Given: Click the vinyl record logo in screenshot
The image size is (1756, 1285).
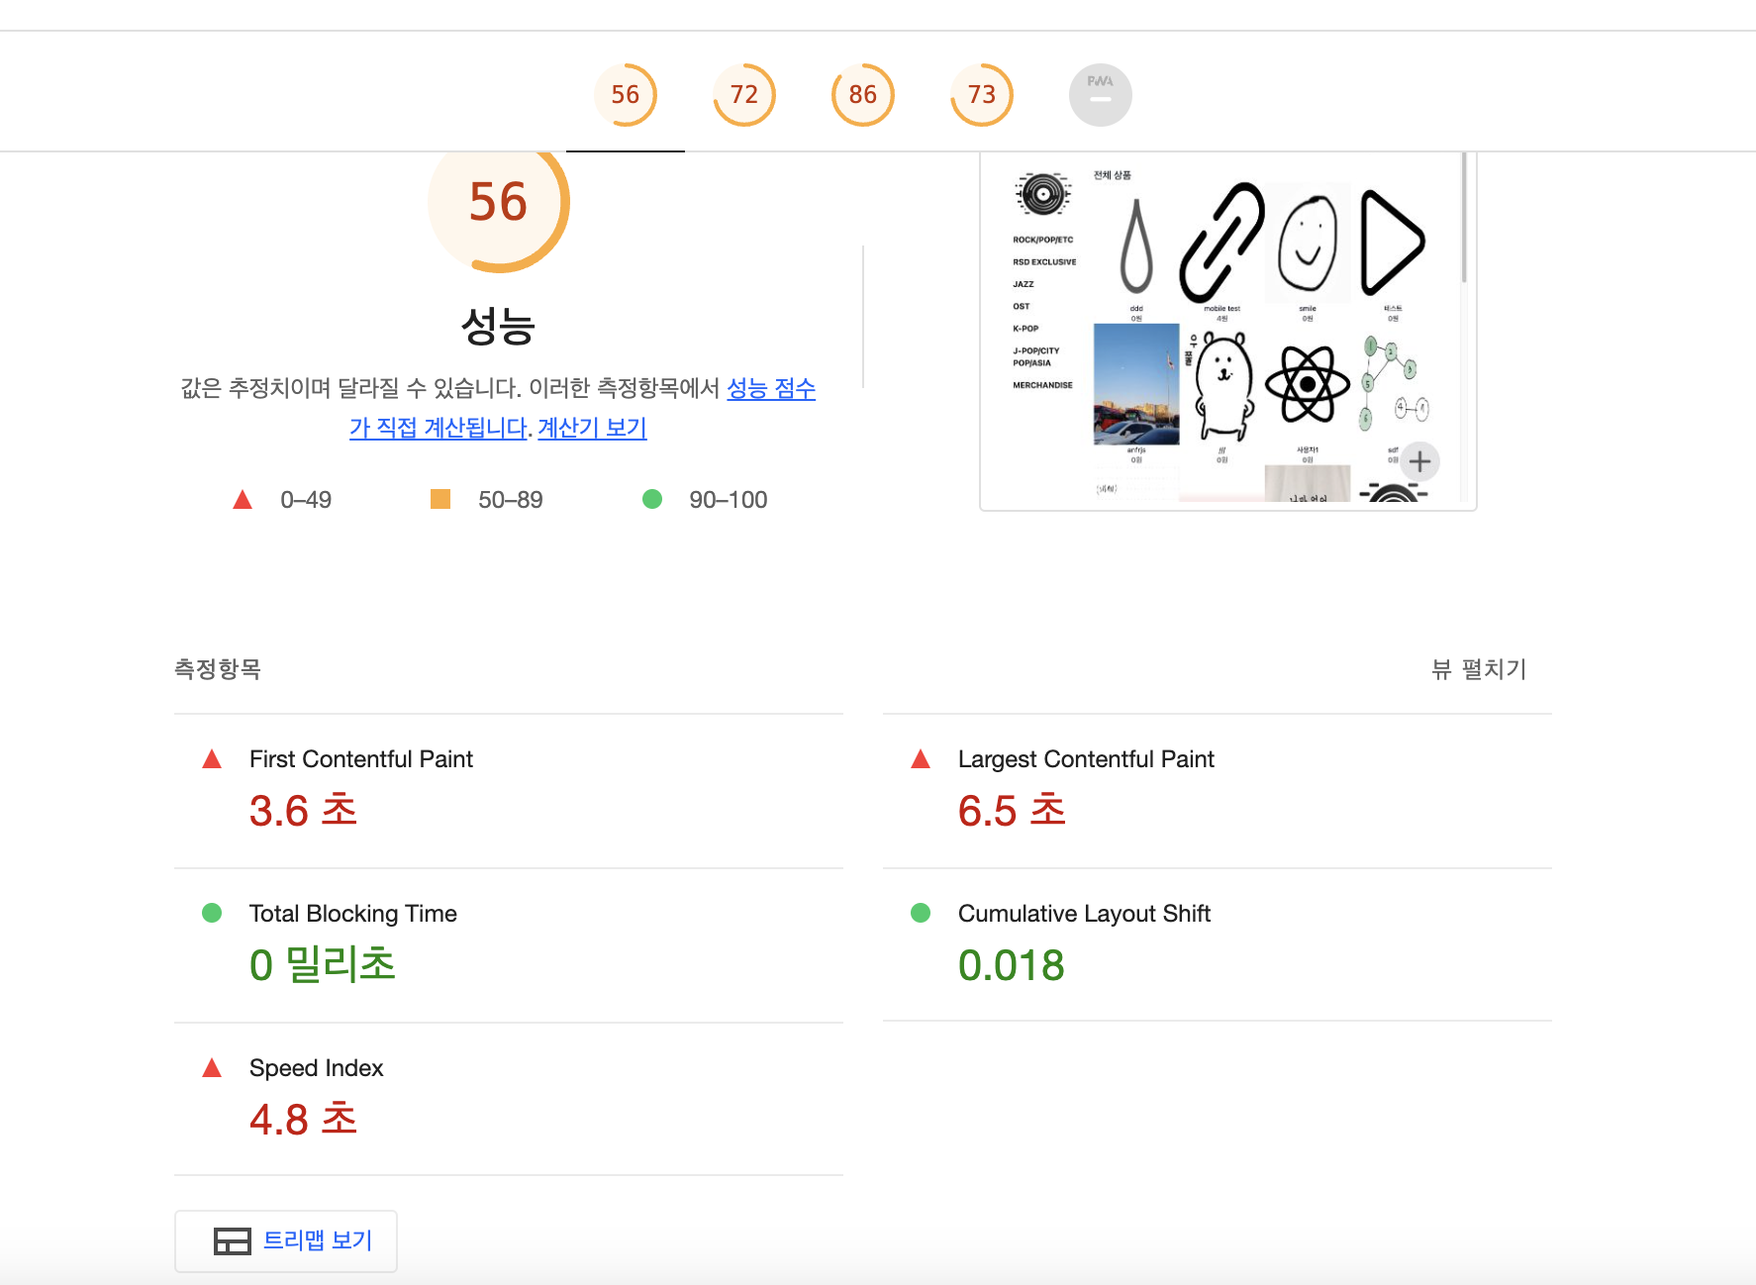Looking at the screenshot, I should 1043,194.
